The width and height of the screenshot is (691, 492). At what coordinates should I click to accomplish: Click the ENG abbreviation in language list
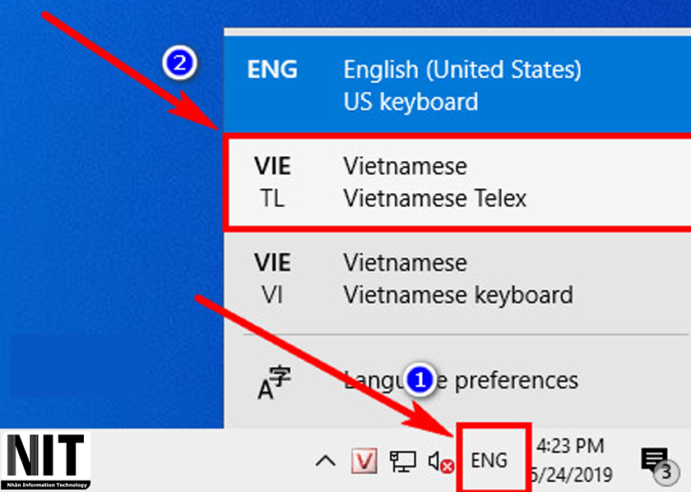(271, 71)
